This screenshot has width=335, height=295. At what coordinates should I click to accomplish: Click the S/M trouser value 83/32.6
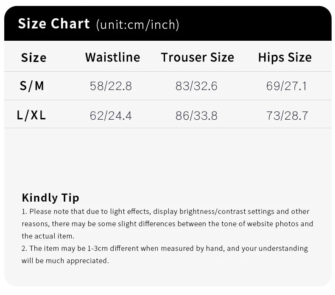[196, 86]
